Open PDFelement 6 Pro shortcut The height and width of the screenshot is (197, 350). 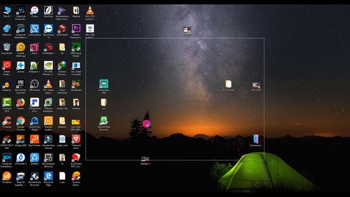(x=34, y=105)
